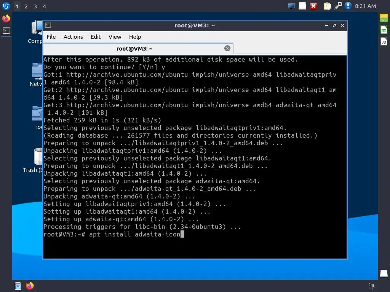Screen dimensions: 390x292
Task: Open the Qt application icon in right panel
Action: click(384, 18)
